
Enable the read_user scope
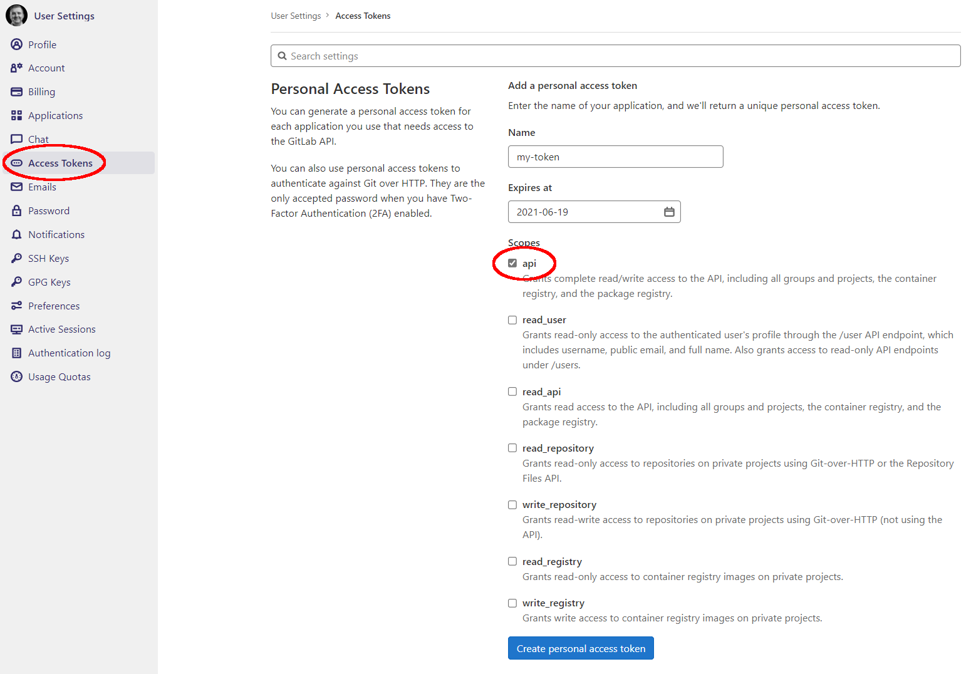[512, 319]
